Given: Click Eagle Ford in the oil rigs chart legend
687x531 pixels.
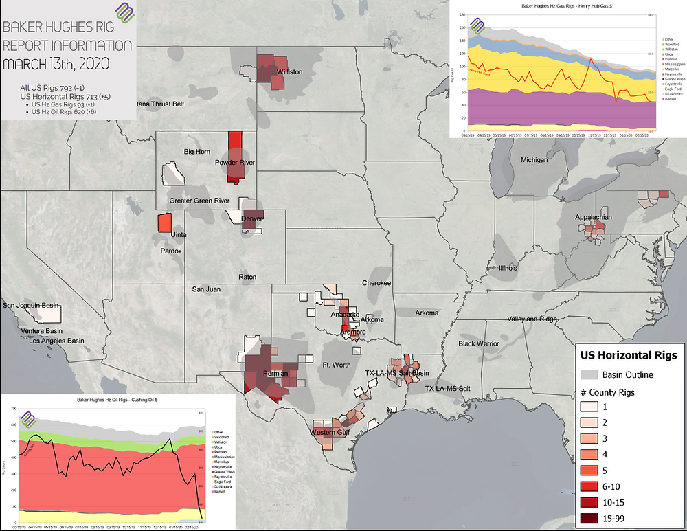Looking at the screenshot, I should point(221,482).
